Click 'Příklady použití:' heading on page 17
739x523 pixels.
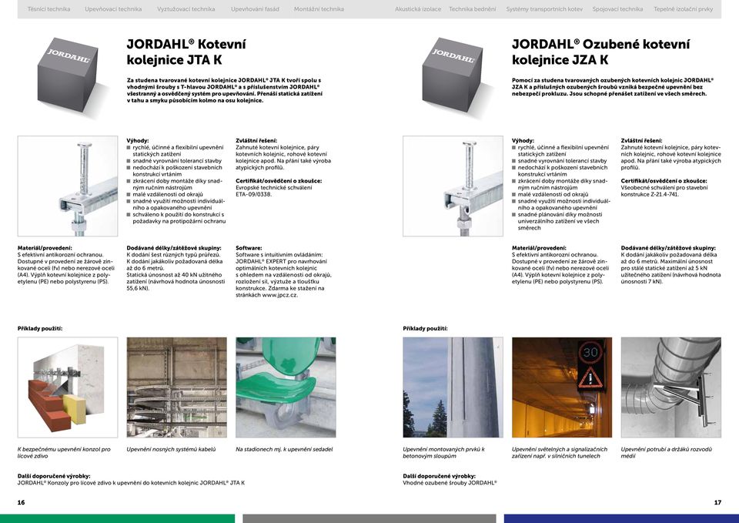tap(425, 329)
